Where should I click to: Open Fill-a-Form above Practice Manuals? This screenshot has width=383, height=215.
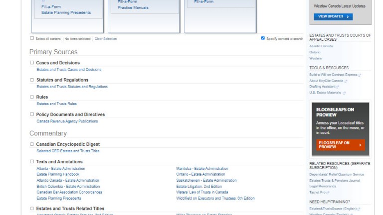tap(127, 1)
